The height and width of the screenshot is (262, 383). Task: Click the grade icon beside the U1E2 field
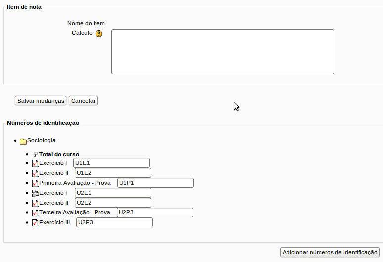coord(35,173)
